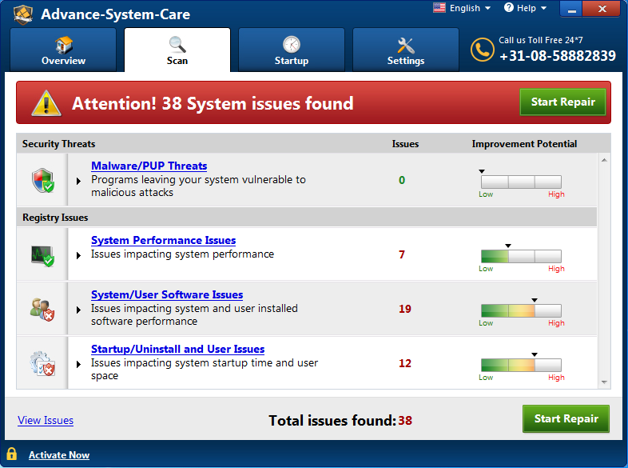The image size is (628, 468).
Task: Switch to the Overview tab
Action: click(63, 50)
